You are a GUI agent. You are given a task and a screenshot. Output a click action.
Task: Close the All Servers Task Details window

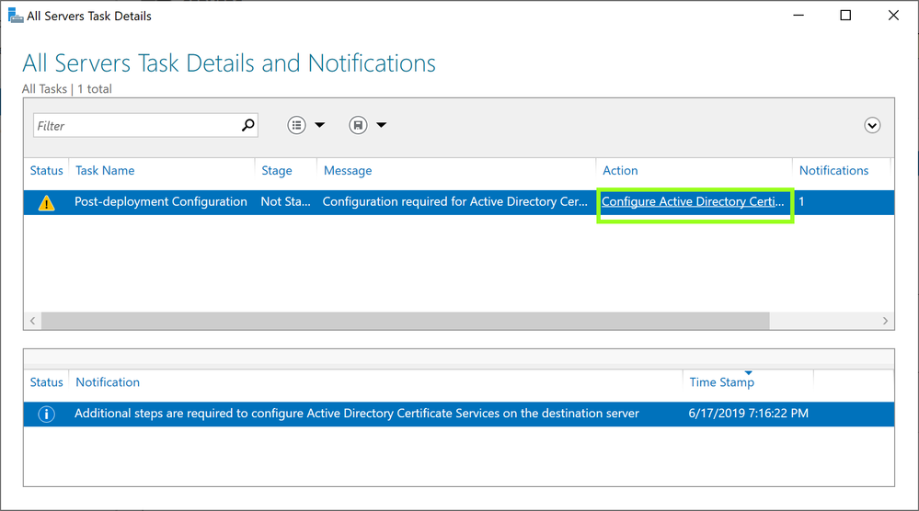click(893, 16)
